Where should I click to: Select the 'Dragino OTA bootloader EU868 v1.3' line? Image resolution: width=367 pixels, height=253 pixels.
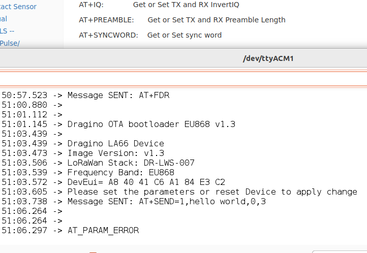tap(151, 124)
